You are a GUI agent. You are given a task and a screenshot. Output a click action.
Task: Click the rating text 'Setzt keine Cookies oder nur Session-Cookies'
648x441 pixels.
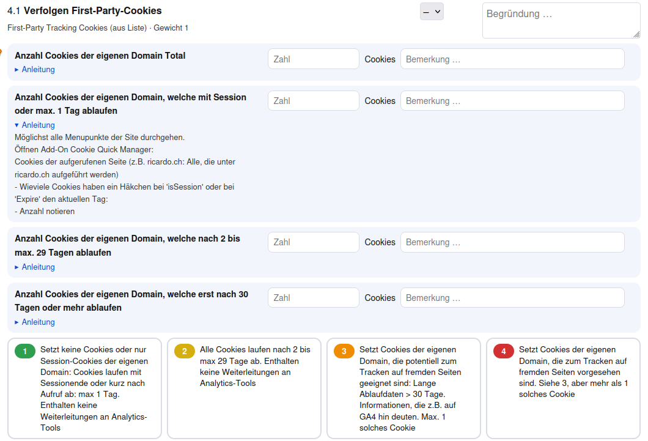(94, 355)
